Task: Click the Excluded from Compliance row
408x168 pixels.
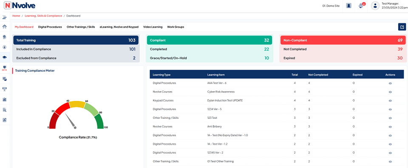Action: coord(76,58)
